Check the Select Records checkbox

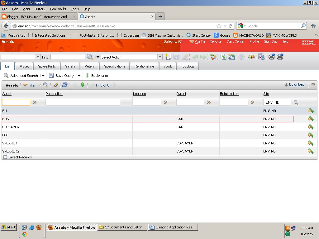click(5, 157)
